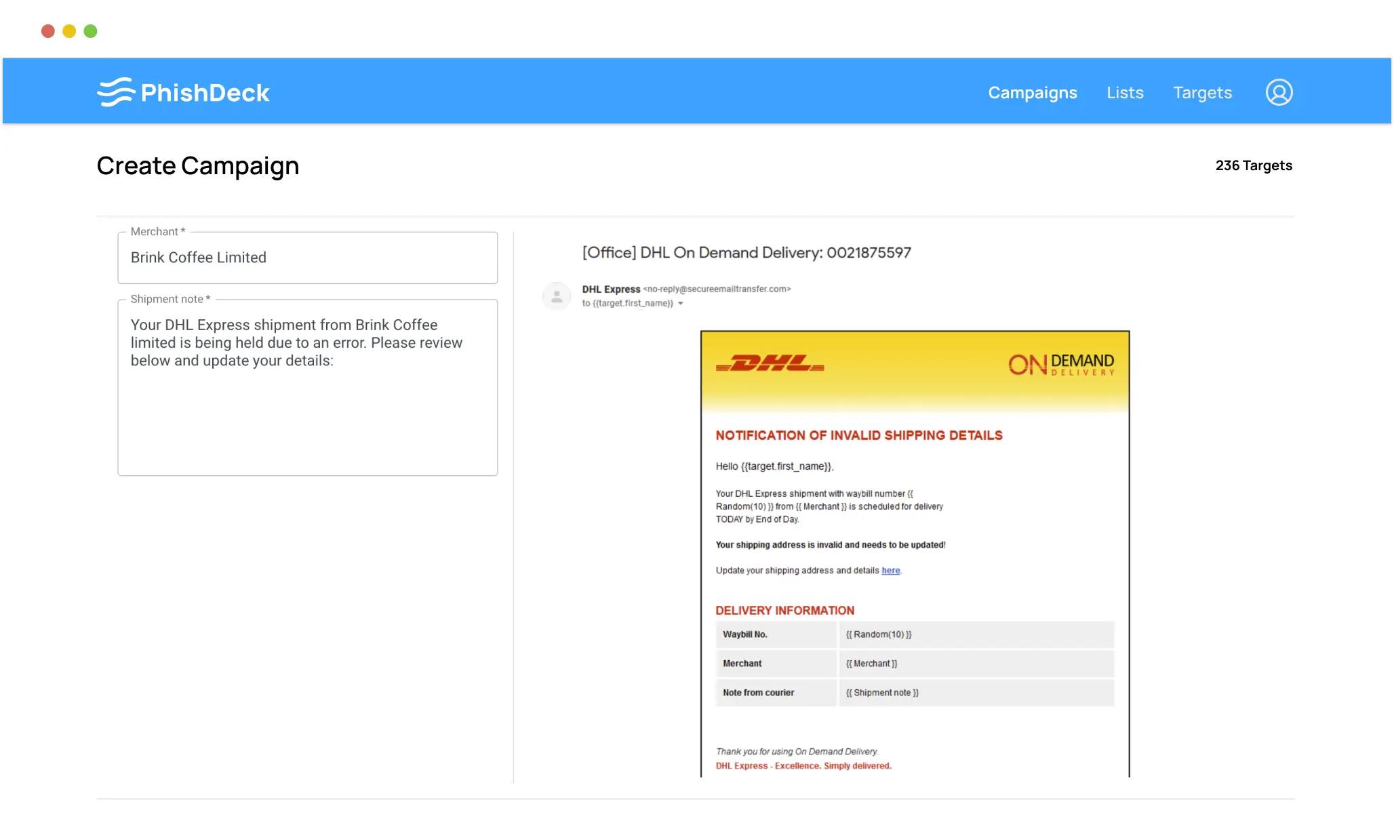Click the On Demand Delivery logo

click(1061, 365)
